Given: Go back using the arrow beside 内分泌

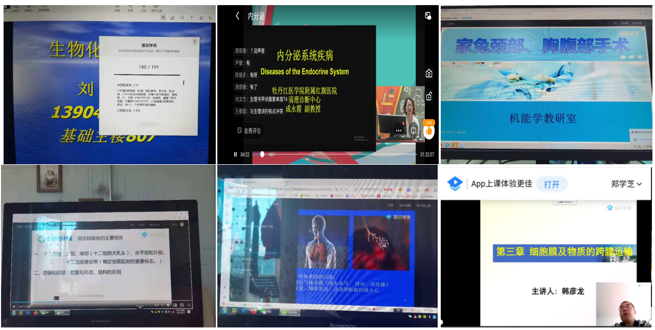Looking at the screenshot, I should click(237, 16).
